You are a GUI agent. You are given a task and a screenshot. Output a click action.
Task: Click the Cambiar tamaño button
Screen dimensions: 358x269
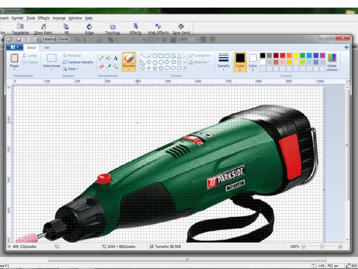[x=78, y=62]
